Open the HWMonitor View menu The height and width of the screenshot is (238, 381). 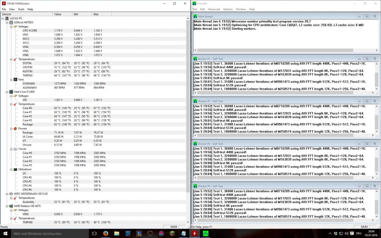(x=12, y=9)
